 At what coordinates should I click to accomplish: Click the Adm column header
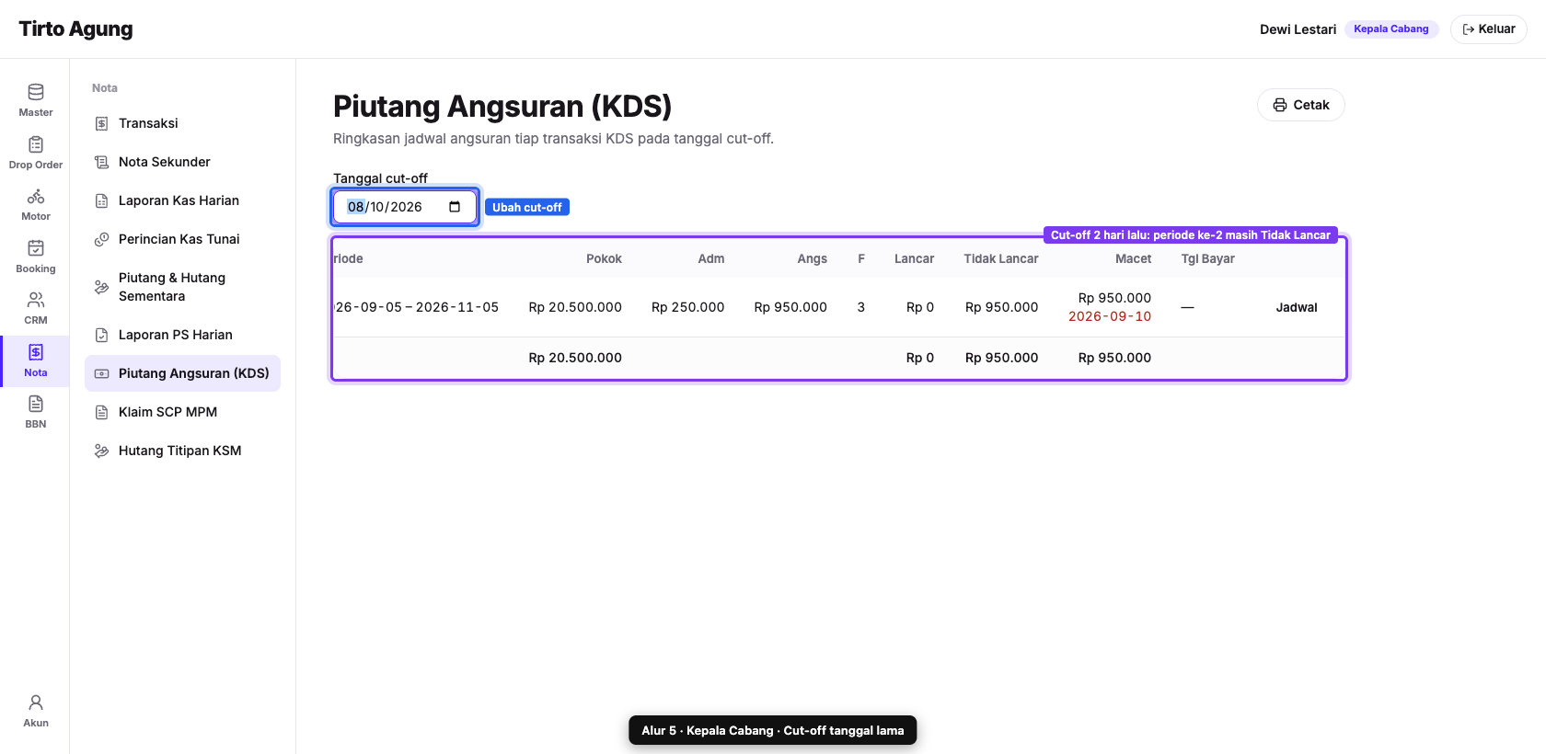(x=710, y=258)
